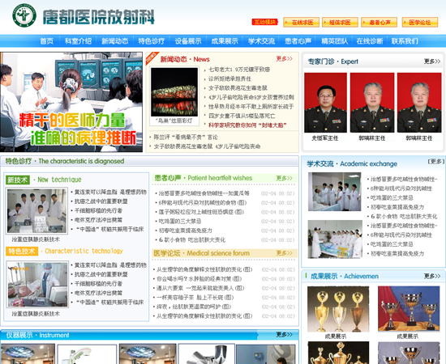This screenshot has width=446, height=364.
Task: Open the silver trophies on red cloth thumbnail
Action: pyautogui.click(x=409, y=308)
